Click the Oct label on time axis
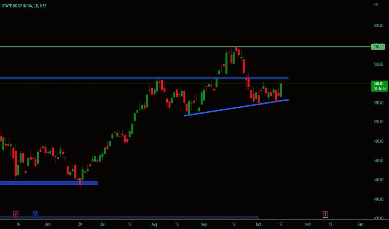The image size is (389, 229). coord(258,224)
